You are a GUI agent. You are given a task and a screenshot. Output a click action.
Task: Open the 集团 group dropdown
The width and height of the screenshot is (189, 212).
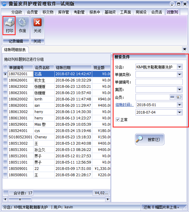coord(179,89)
